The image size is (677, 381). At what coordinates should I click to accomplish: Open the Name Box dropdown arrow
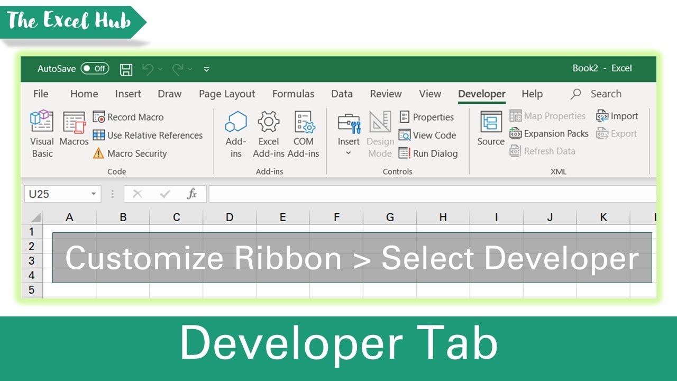pos(94,194)
